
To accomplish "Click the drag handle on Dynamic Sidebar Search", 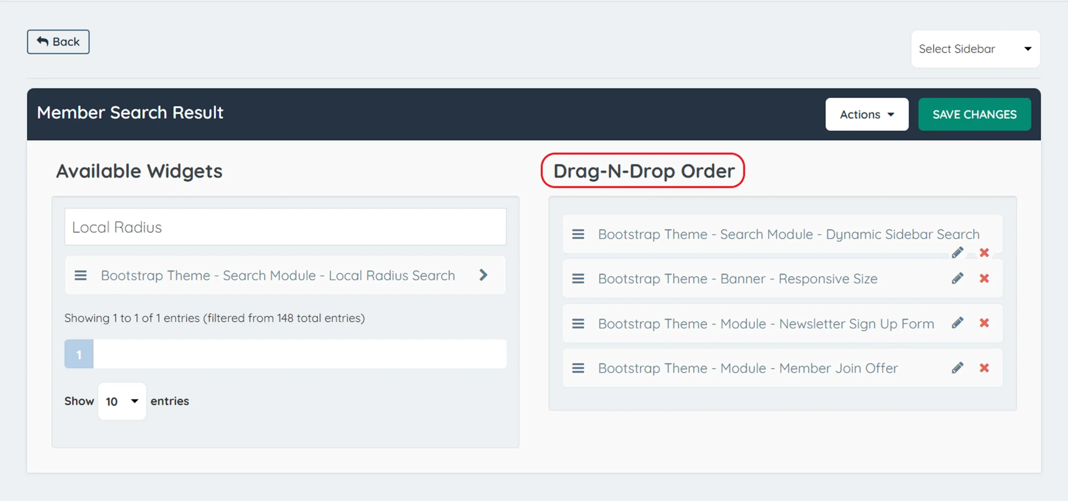I will coord(578,234).
